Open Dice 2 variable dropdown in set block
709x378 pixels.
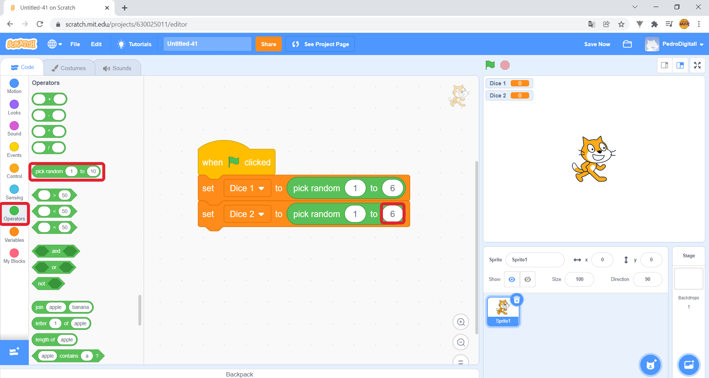(247, 214)
